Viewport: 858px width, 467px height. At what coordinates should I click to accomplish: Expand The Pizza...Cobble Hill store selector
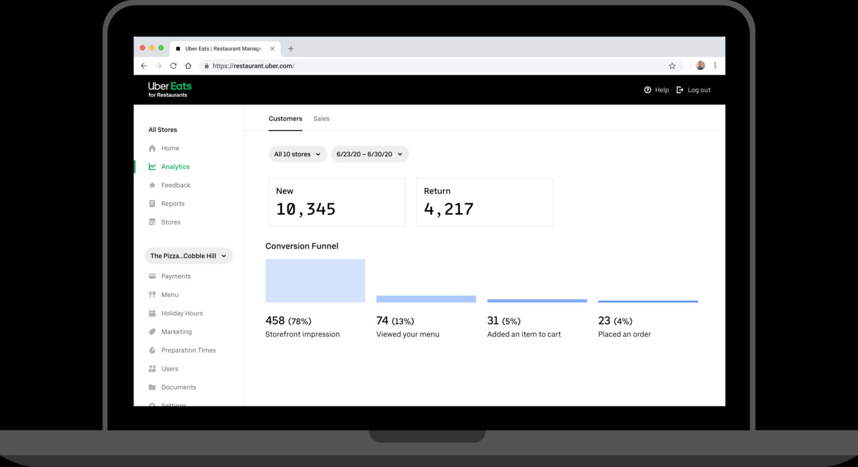point(189,256)
